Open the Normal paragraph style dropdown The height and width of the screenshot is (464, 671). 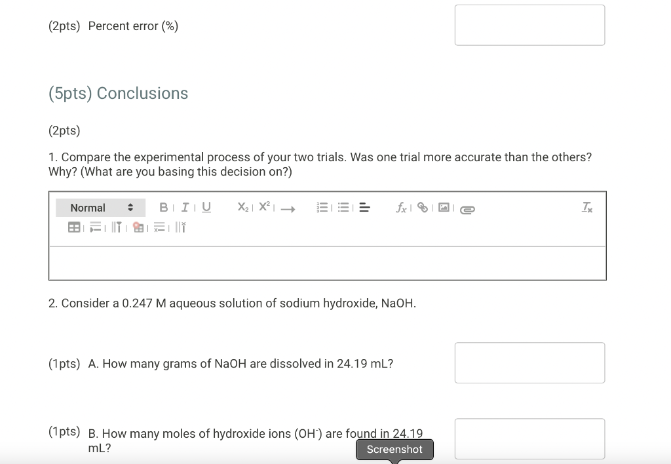pyautogui.click(x=100, y=207)
